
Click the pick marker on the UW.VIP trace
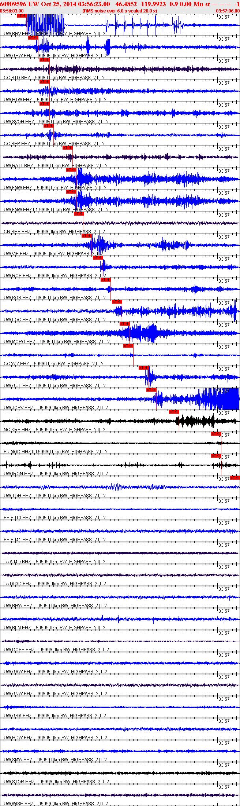click(x=86, y=235)
